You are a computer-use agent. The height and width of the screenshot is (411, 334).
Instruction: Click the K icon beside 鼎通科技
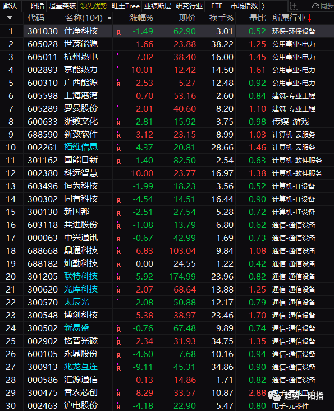pos(118,252)
